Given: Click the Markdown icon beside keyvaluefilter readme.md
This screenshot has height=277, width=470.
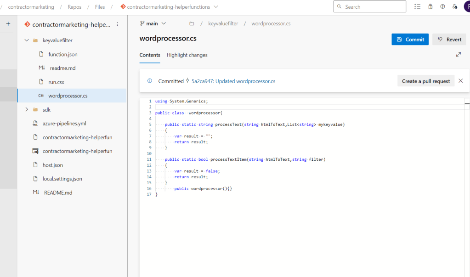Looking at the screenshot, I should 42,68.
